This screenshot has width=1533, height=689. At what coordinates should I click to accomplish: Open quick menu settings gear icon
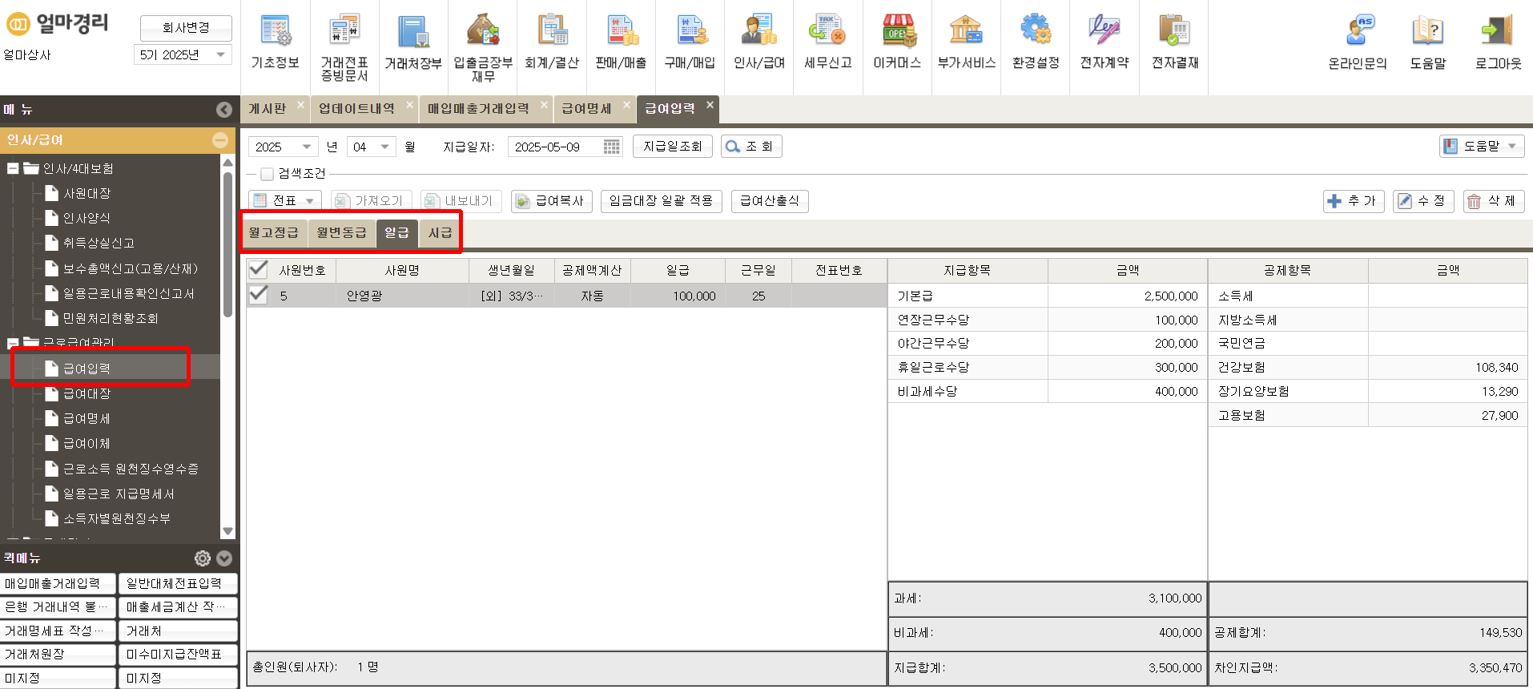point(203,558)
